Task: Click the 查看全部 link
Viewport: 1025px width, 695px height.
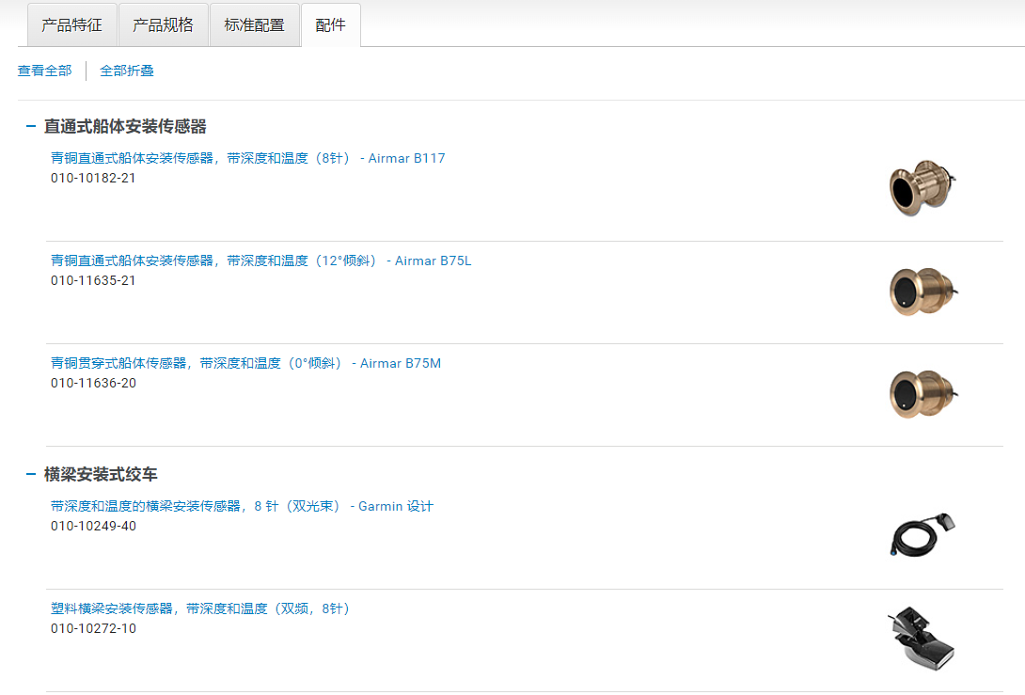Action: tap(44, 71)
